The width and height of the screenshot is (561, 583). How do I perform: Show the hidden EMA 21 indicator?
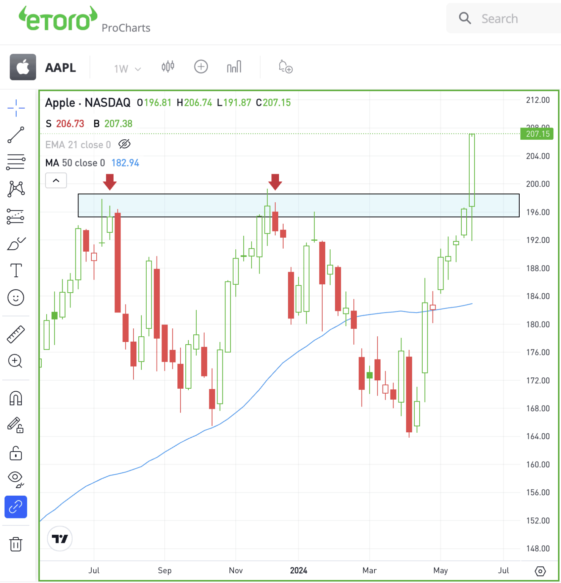124,144
